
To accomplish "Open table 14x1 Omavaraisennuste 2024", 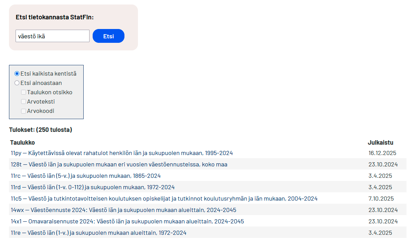I will (127, 221).
